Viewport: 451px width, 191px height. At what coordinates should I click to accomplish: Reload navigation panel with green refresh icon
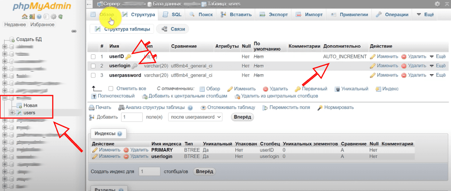tap(60, 16)
